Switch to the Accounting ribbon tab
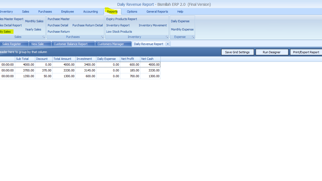Viewport: 322px width, 181px height. tap(91, 12)
